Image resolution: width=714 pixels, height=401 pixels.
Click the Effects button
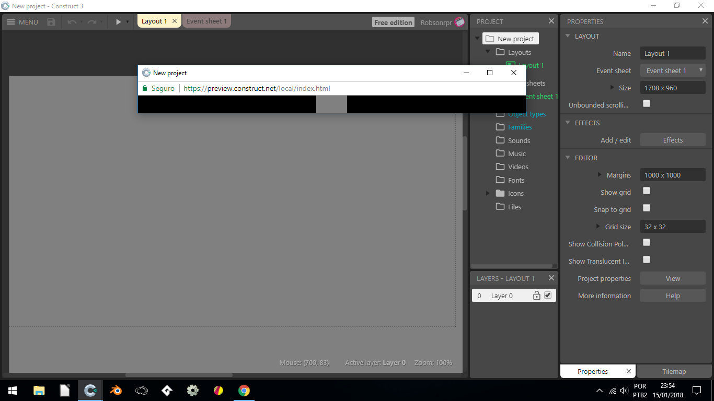point(673,140)
